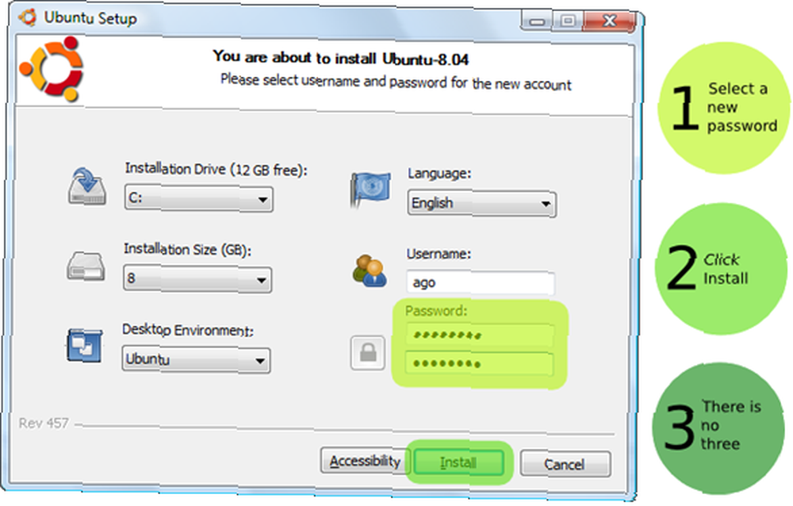
Task: Click the second password confirmation field
Action: pyautogui.click(x=480, y=364)
